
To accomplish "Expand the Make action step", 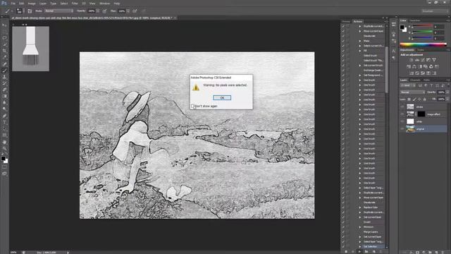I will tap(360, 41).
